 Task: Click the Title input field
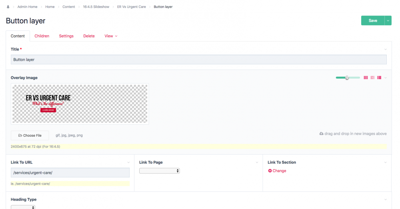click(x=199, y=60)
